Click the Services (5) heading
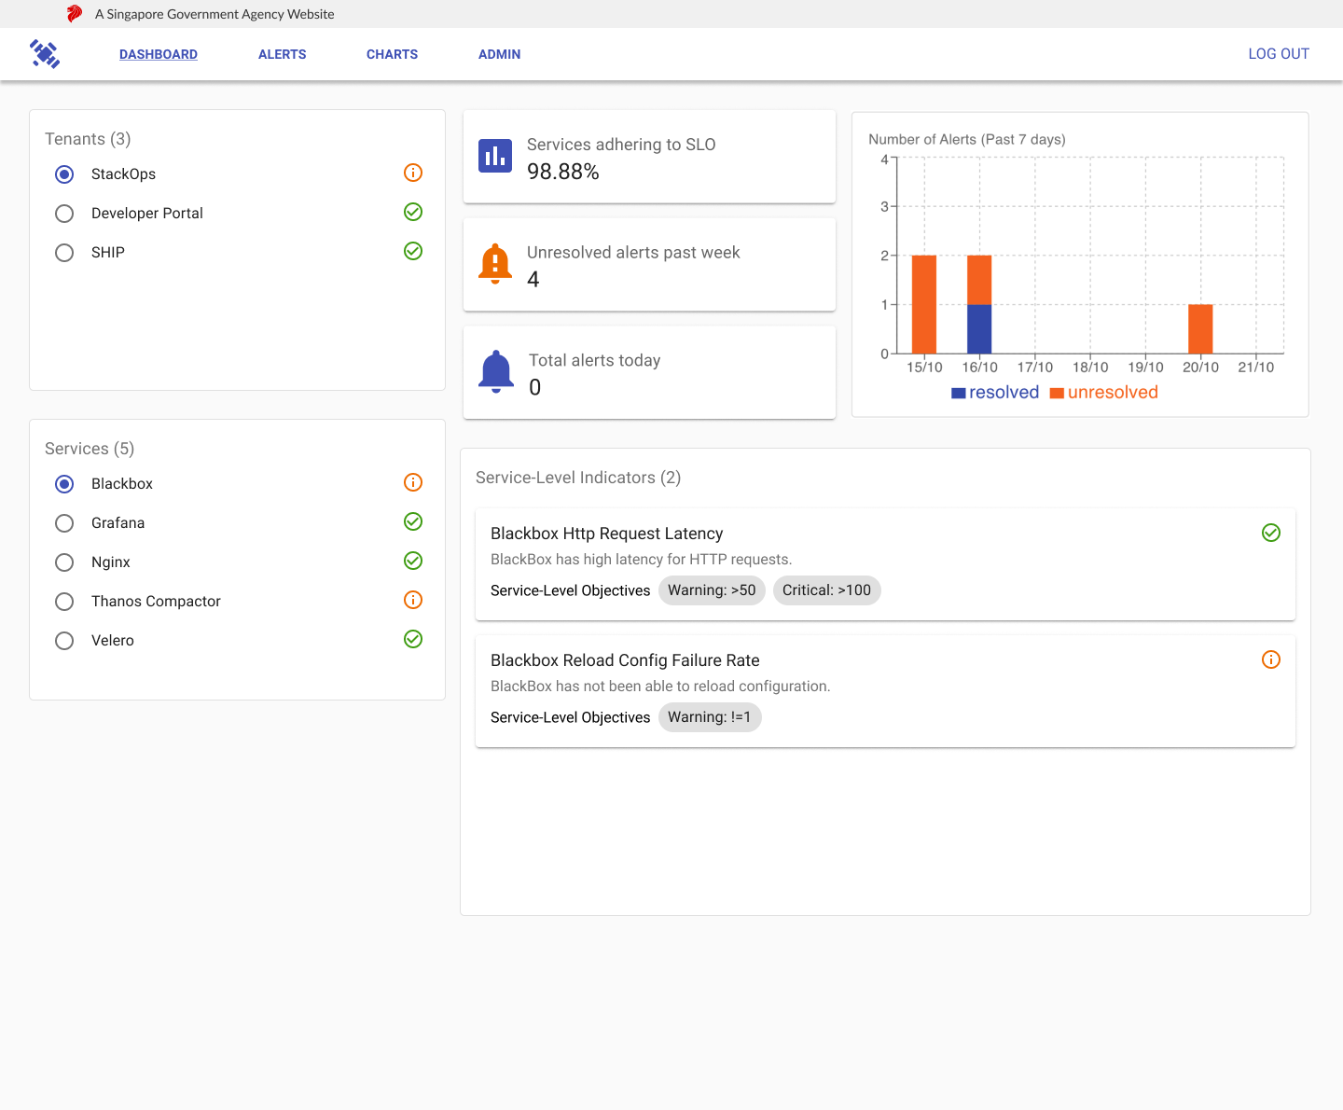This screenshot has width=1343, height=1110. pos(90,449)
